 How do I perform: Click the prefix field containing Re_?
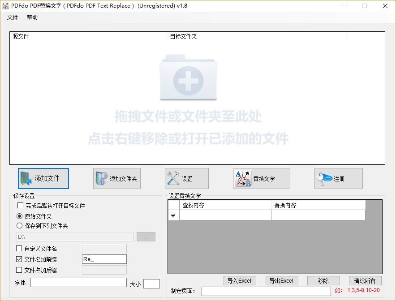(104, 259)
